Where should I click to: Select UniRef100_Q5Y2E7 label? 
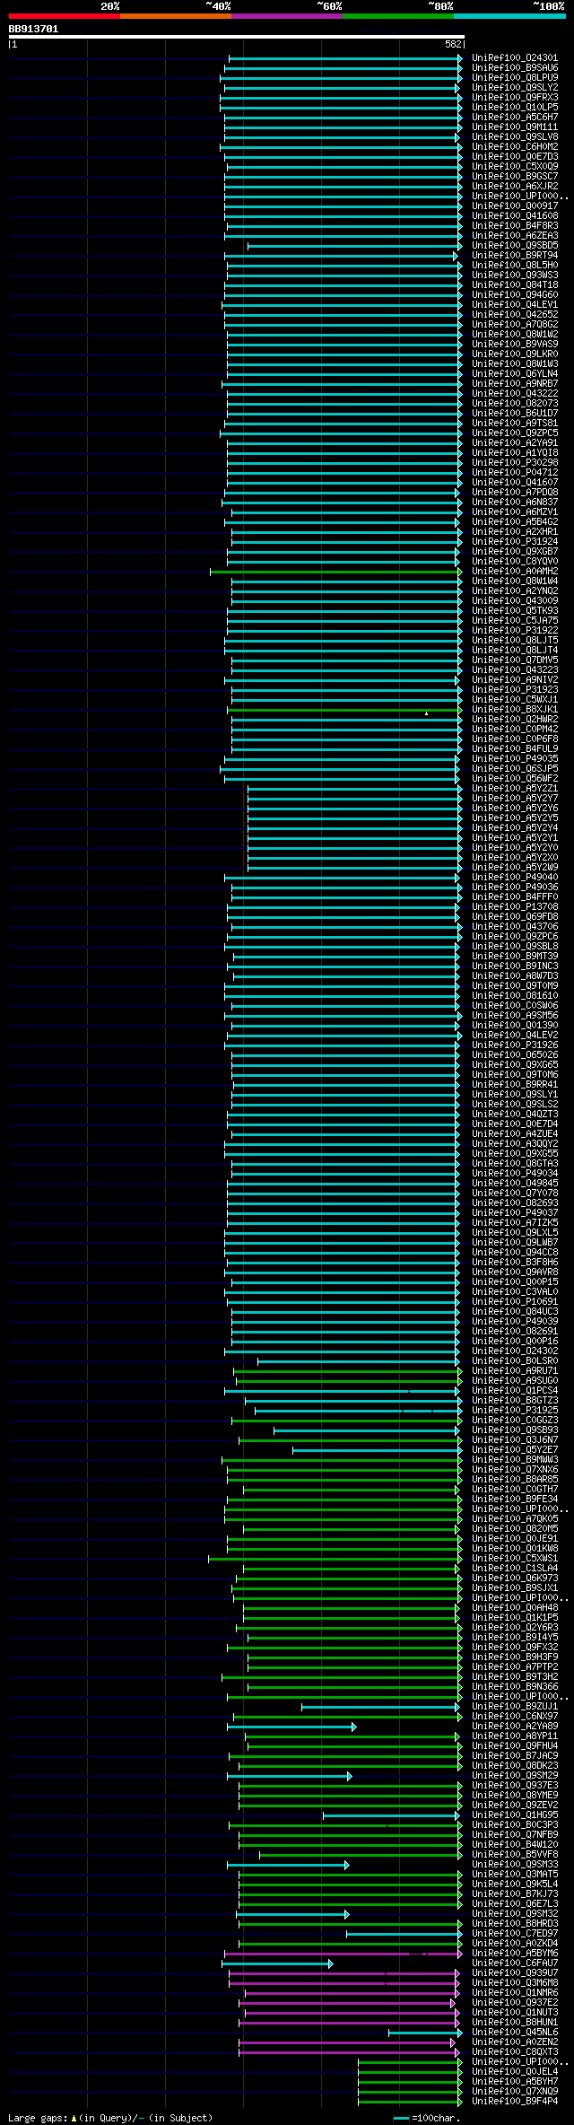coord(515,1450)
